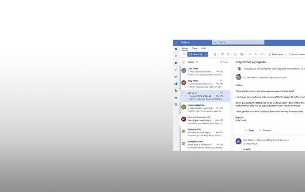The height and width of the screenshot is (192, 305).
Task: Open the Mail module in sidebar
Action: coord(176,49)
